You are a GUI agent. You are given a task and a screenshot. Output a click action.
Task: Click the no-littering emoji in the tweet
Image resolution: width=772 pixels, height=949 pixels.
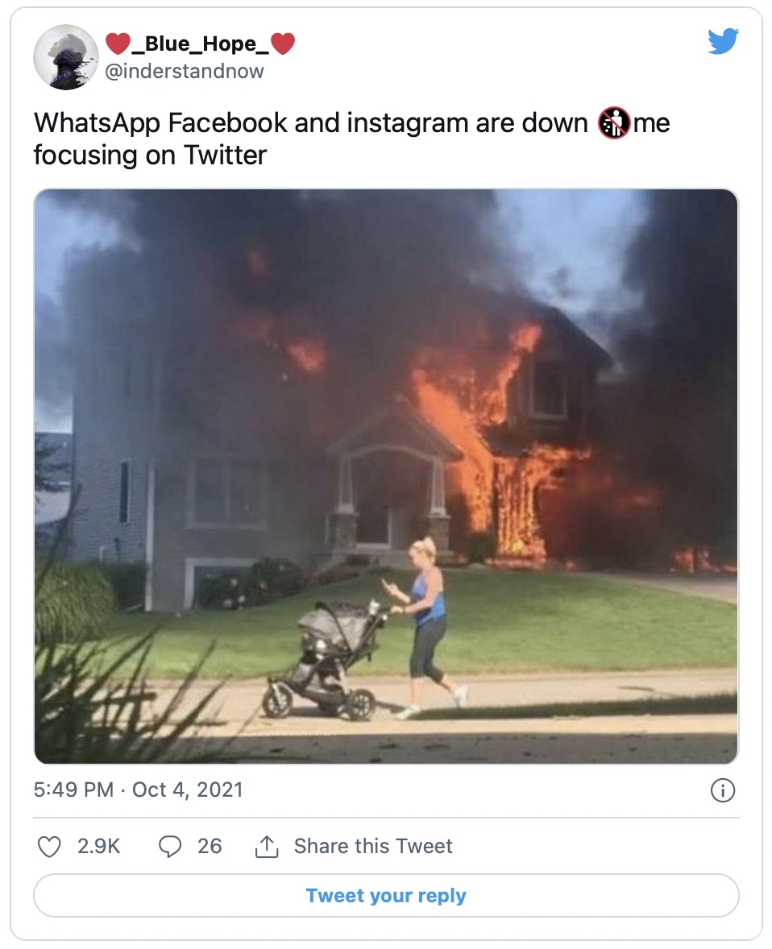pyautogui.click(x=614, y=124)
